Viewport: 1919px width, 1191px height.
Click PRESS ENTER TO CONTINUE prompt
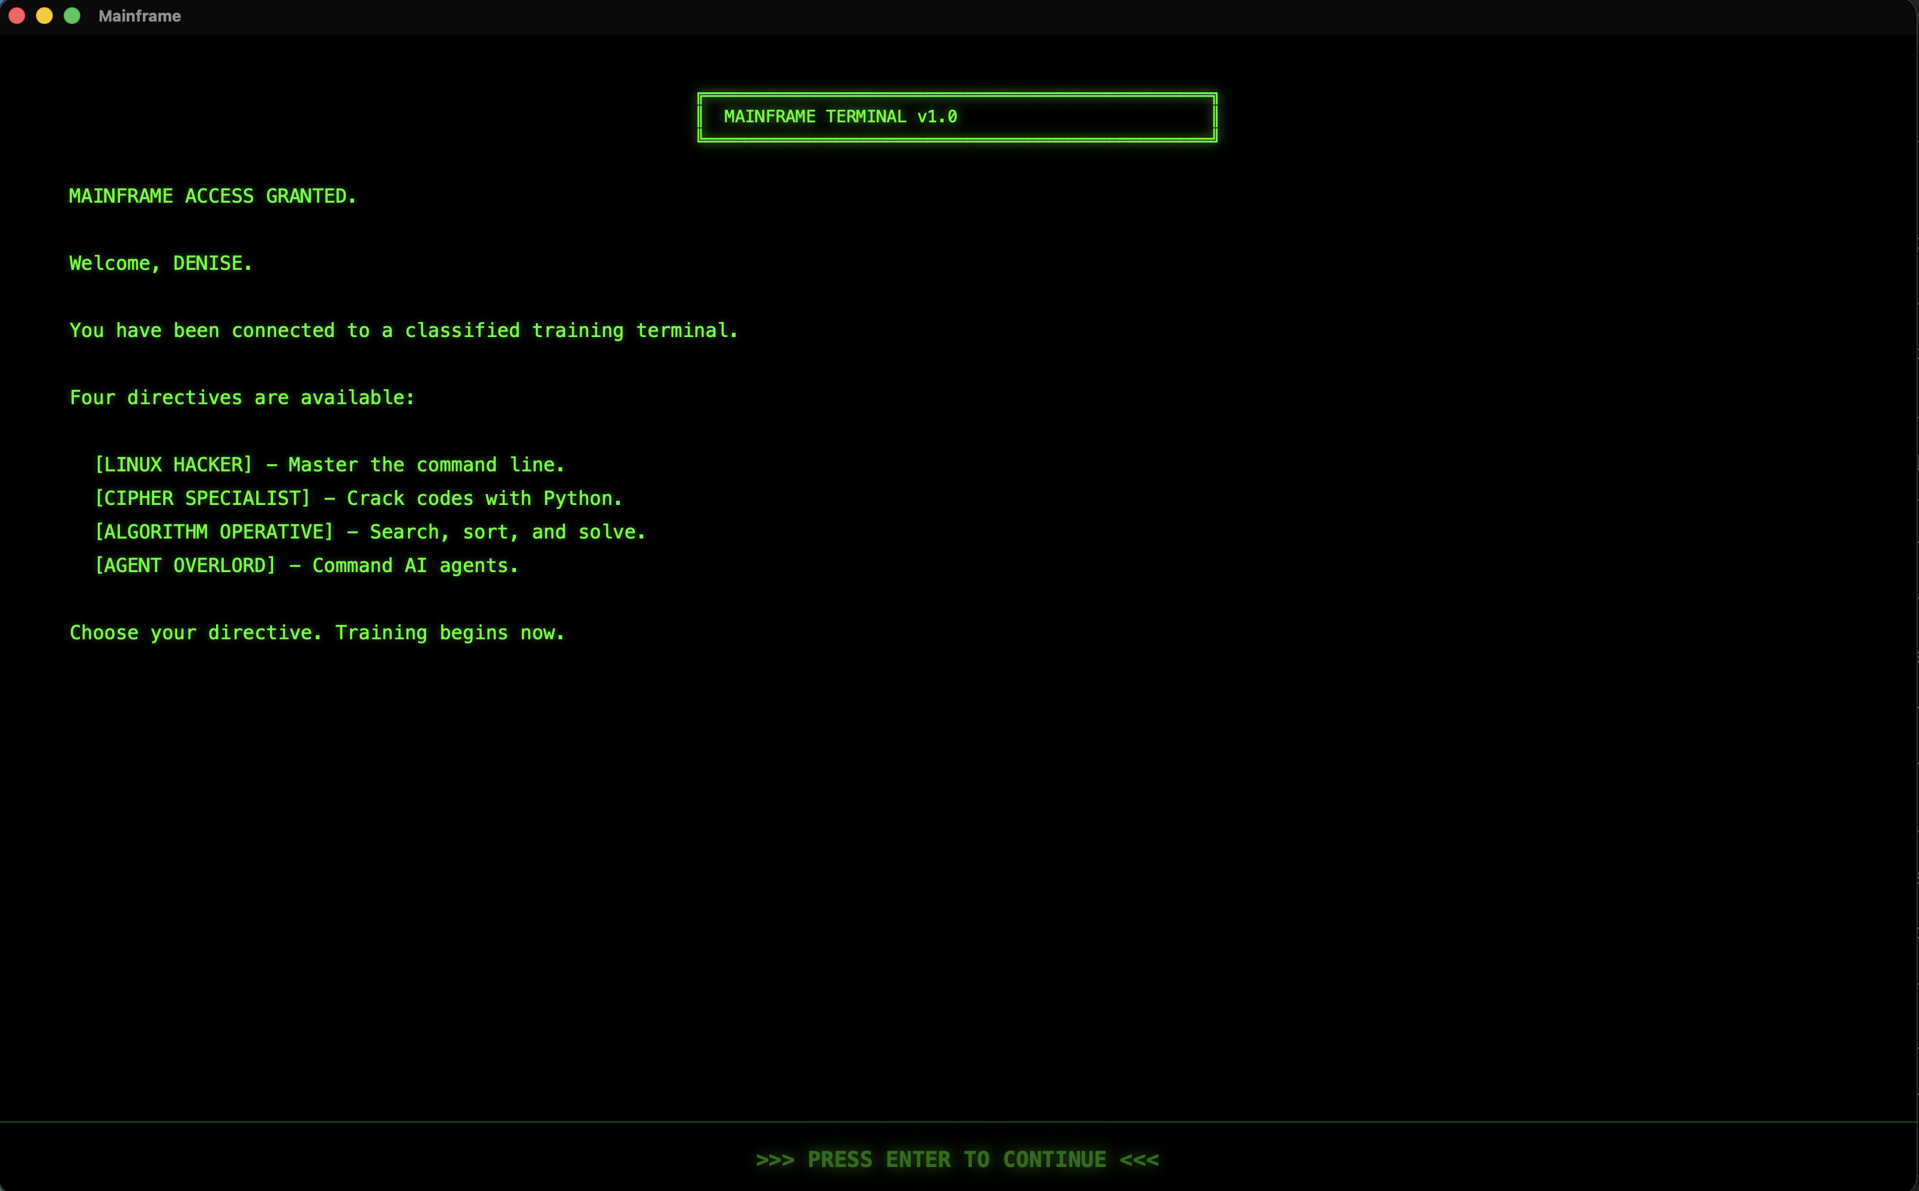coord(956,1159)
